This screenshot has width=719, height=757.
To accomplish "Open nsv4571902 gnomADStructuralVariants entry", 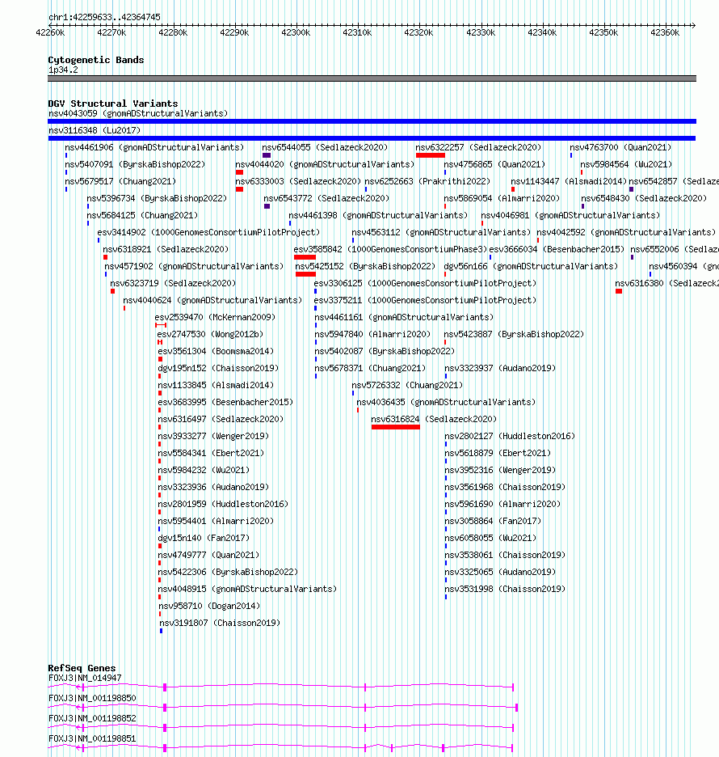I will 194,266.
